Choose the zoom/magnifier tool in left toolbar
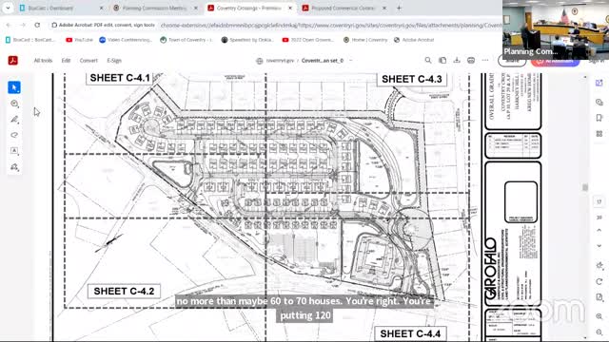Screen dimensions: 609x342 click(14, 104)
